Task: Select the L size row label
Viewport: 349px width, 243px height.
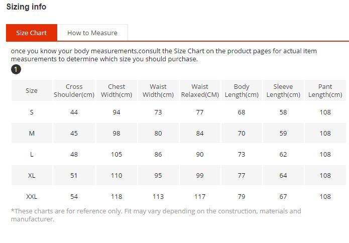Action: [x=32, y=154]
